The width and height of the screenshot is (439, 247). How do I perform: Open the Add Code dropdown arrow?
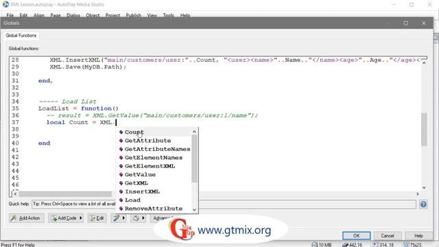(81, 218)
